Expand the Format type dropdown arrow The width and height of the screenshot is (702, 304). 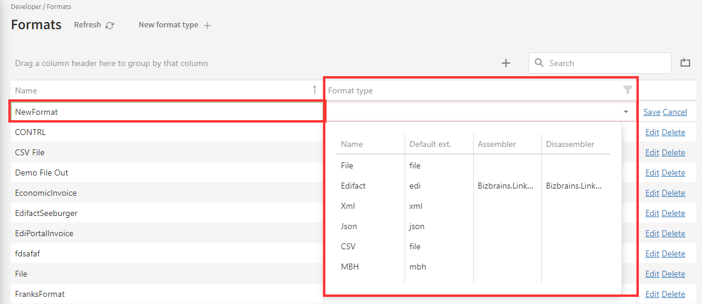[626, 112]
